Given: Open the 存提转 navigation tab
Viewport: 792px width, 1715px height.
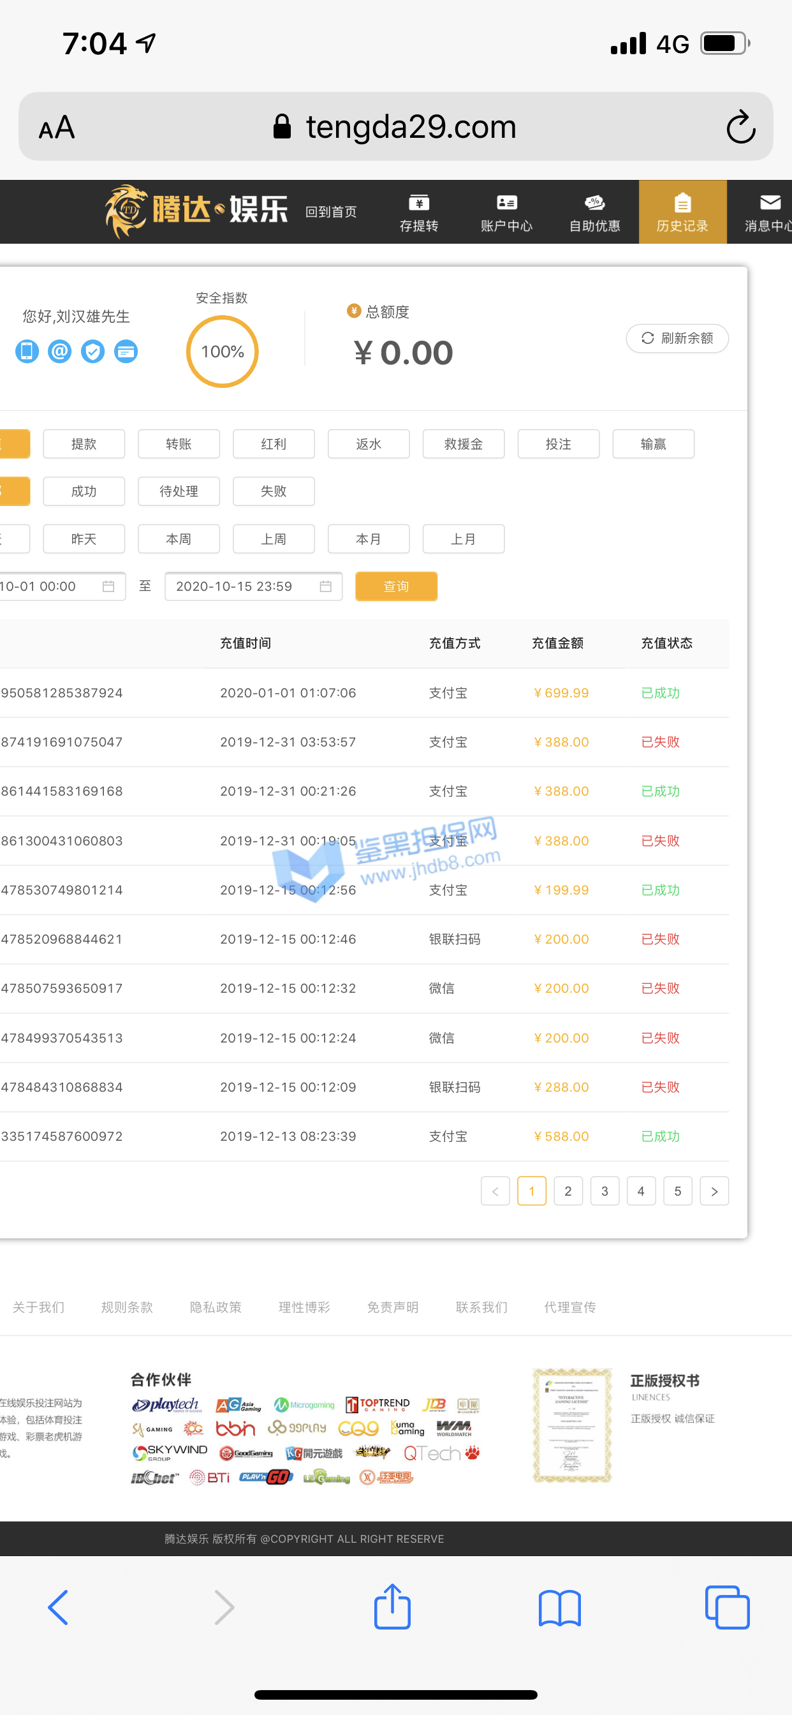Looking at the screenshot, I should pyautogui.click(x=418, y=212).
